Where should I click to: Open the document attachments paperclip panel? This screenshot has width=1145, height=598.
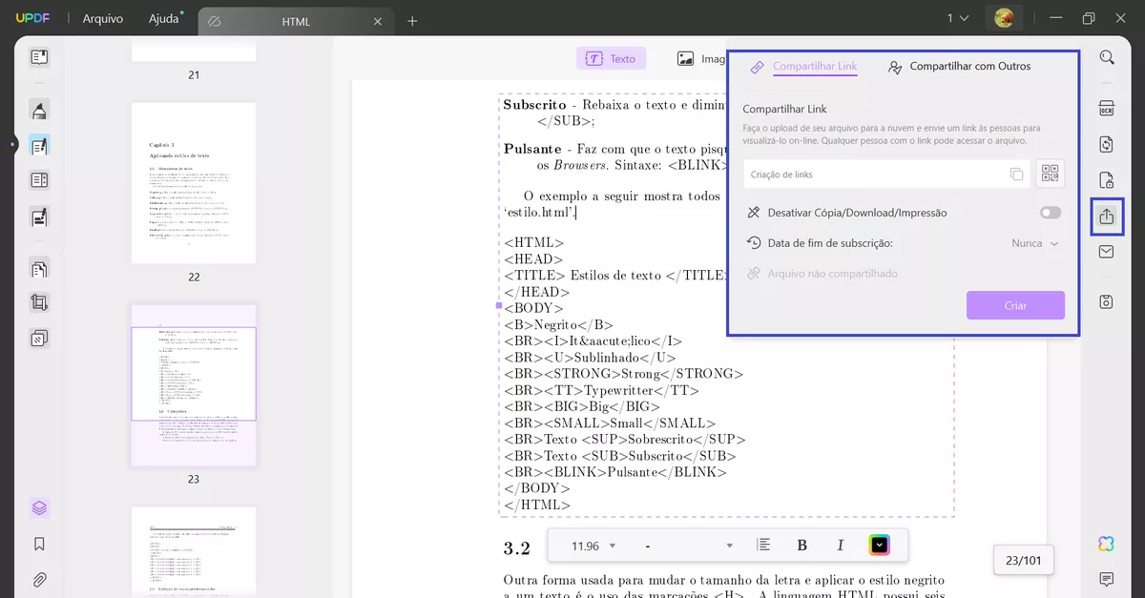point(38,579)
